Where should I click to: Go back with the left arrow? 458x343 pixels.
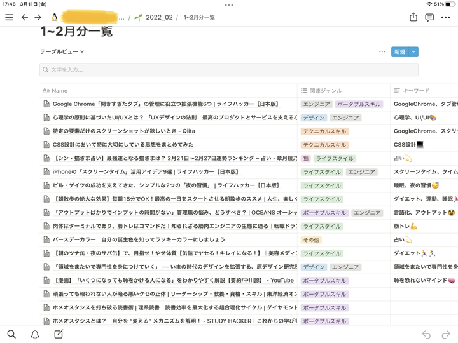pyautogui.click(x=24, y=17)
